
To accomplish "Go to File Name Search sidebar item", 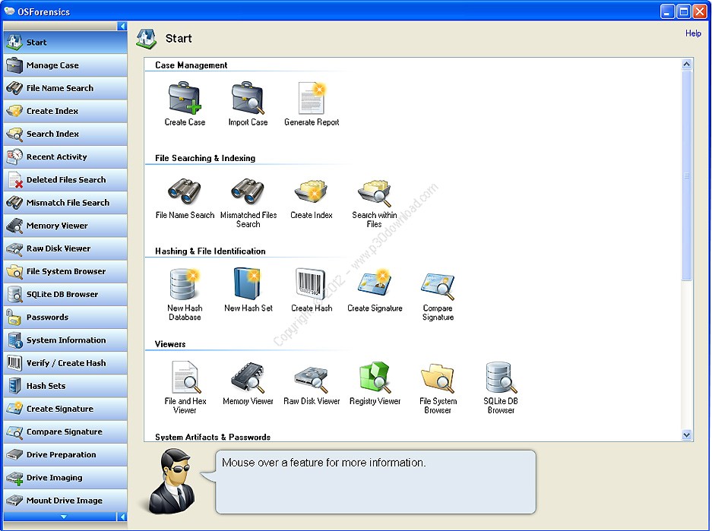I will pos(65,88).
